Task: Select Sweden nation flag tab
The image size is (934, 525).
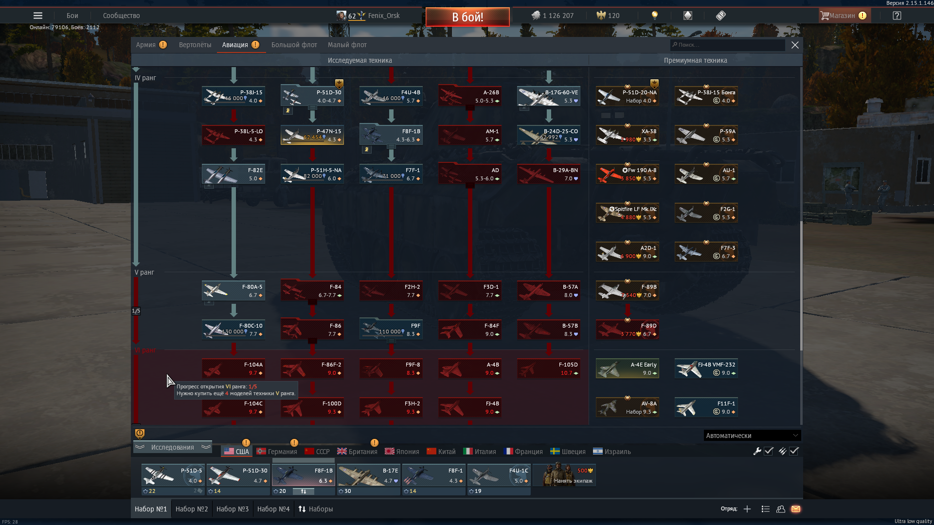Action: point(568,452)
